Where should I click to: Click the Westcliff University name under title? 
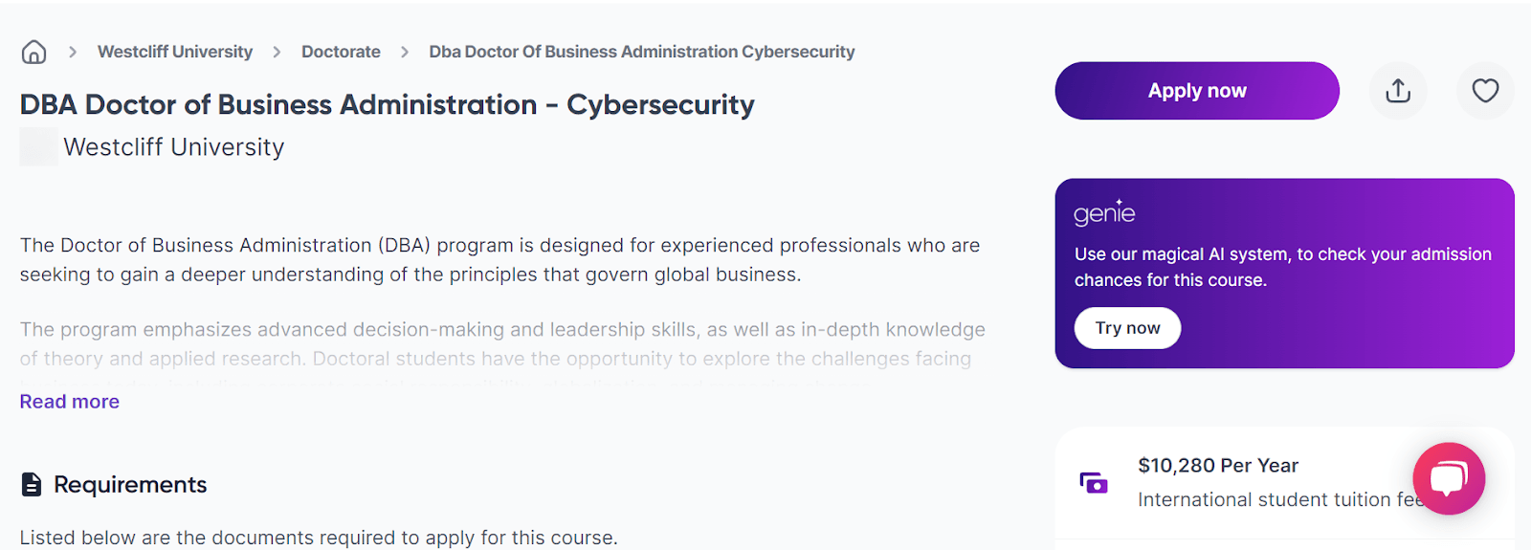click(x=174, y=147)
